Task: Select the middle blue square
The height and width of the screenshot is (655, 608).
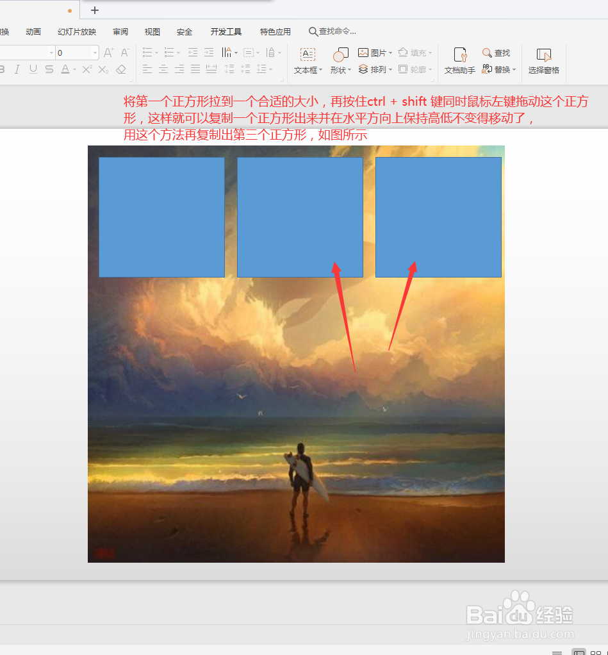Action: (x=300, y=217)
